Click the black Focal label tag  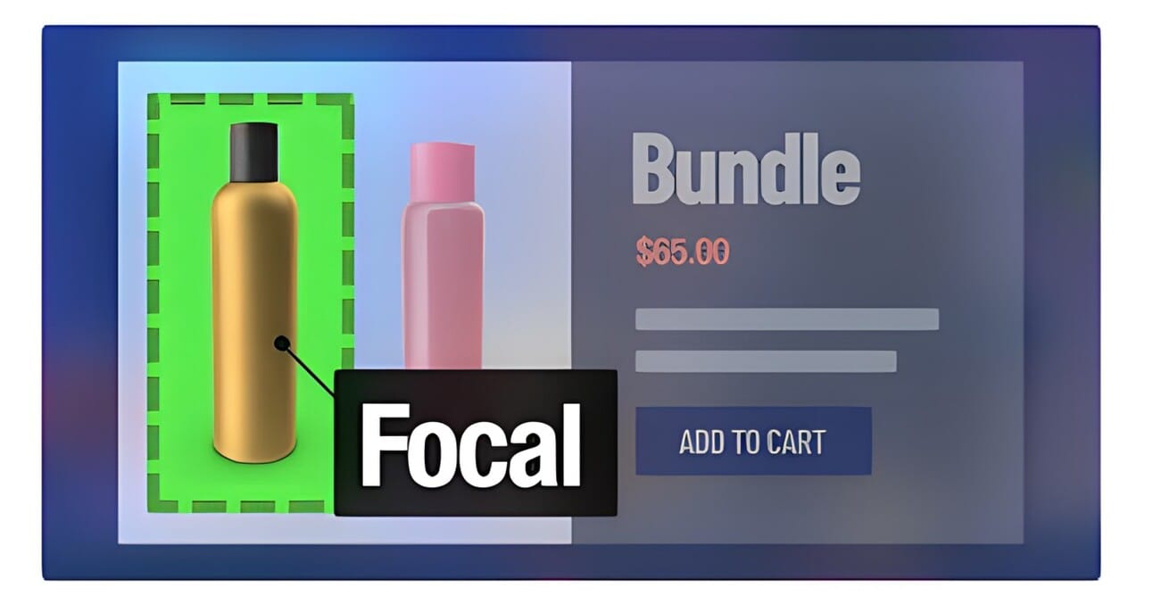pyautogui.click(x=476, y=443)
